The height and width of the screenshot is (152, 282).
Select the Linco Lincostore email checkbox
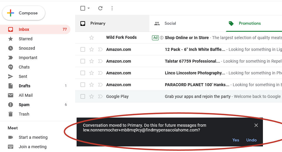click(x=83, y=73)
